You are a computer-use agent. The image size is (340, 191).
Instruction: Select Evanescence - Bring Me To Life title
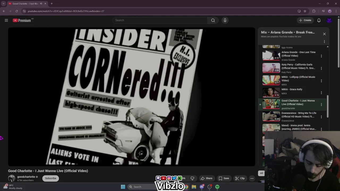[x=299, y=115]
